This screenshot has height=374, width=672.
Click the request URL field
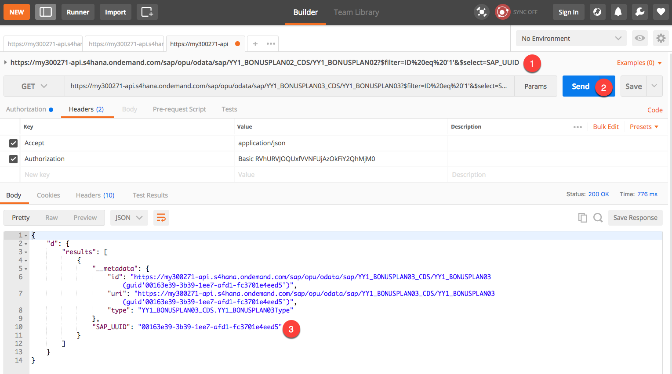[289, 86]
